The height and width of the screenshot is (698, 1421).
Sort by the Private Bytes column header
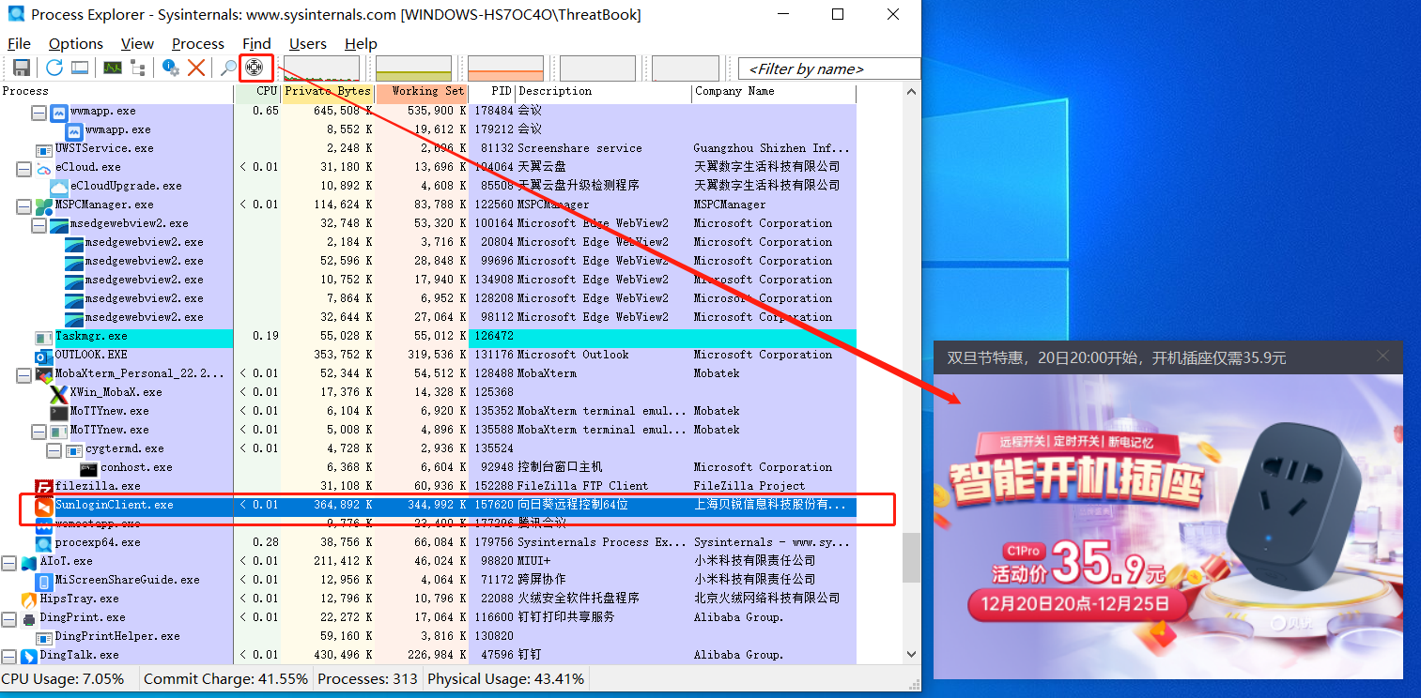(328, 92)
